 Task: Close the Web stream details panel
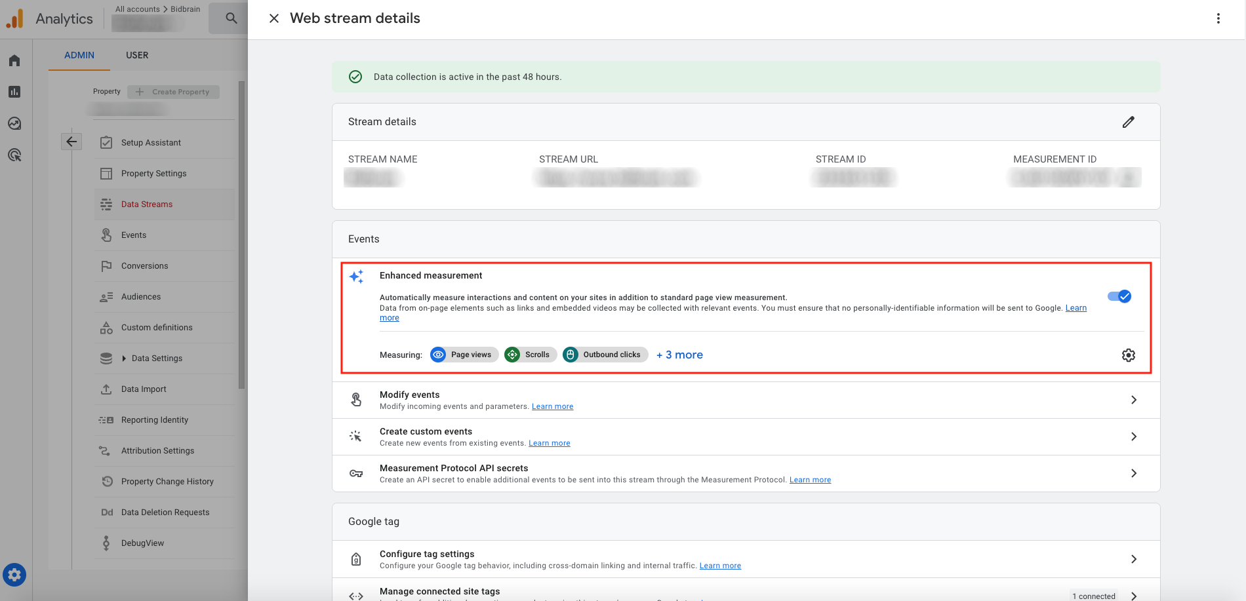pos(274,18)
